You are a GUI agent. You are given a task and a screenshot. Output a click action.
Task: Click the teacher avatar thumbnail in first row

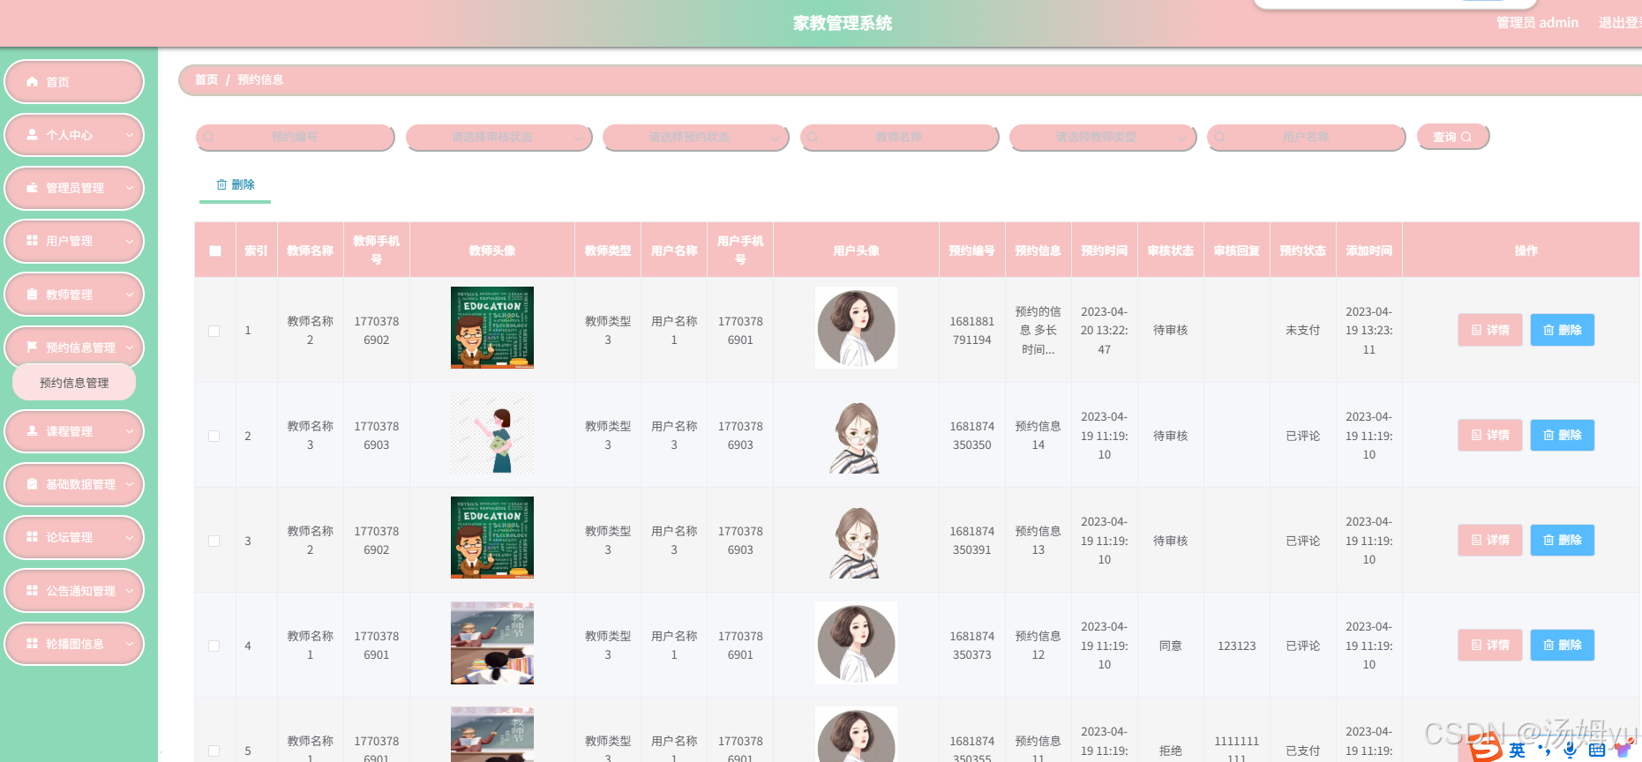(x=492, y=327)
